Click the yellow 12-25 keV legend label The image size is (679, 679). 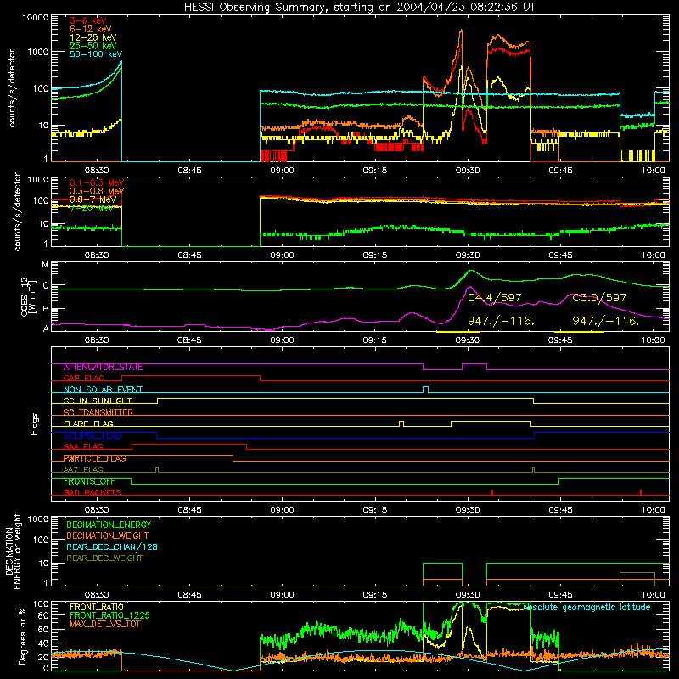tap(93, 37)
